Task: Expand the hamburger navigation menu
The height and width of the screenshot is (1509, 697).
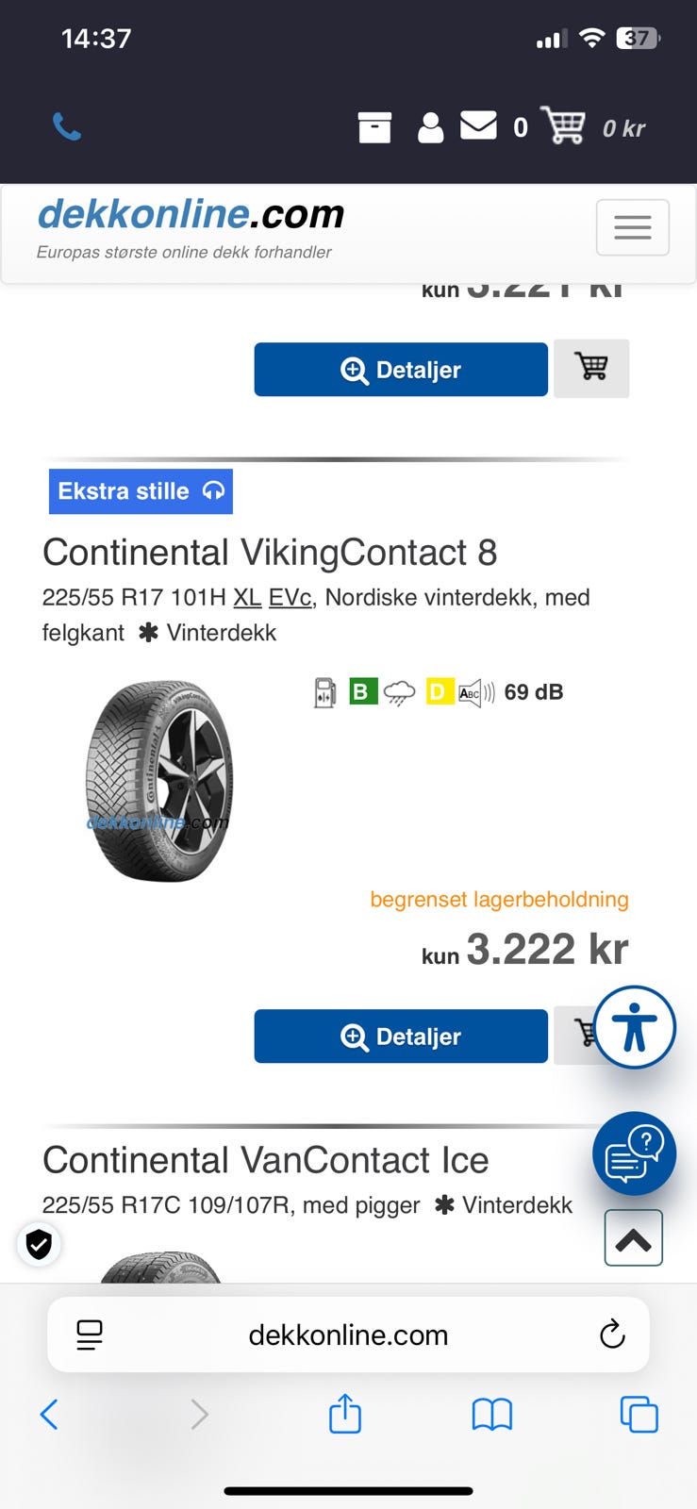Action: point(632,227)
